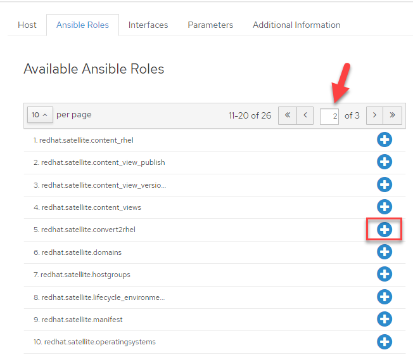This screenshot has height=364, width=413.
Task: Go to the next page of roles
Action: 374,115
